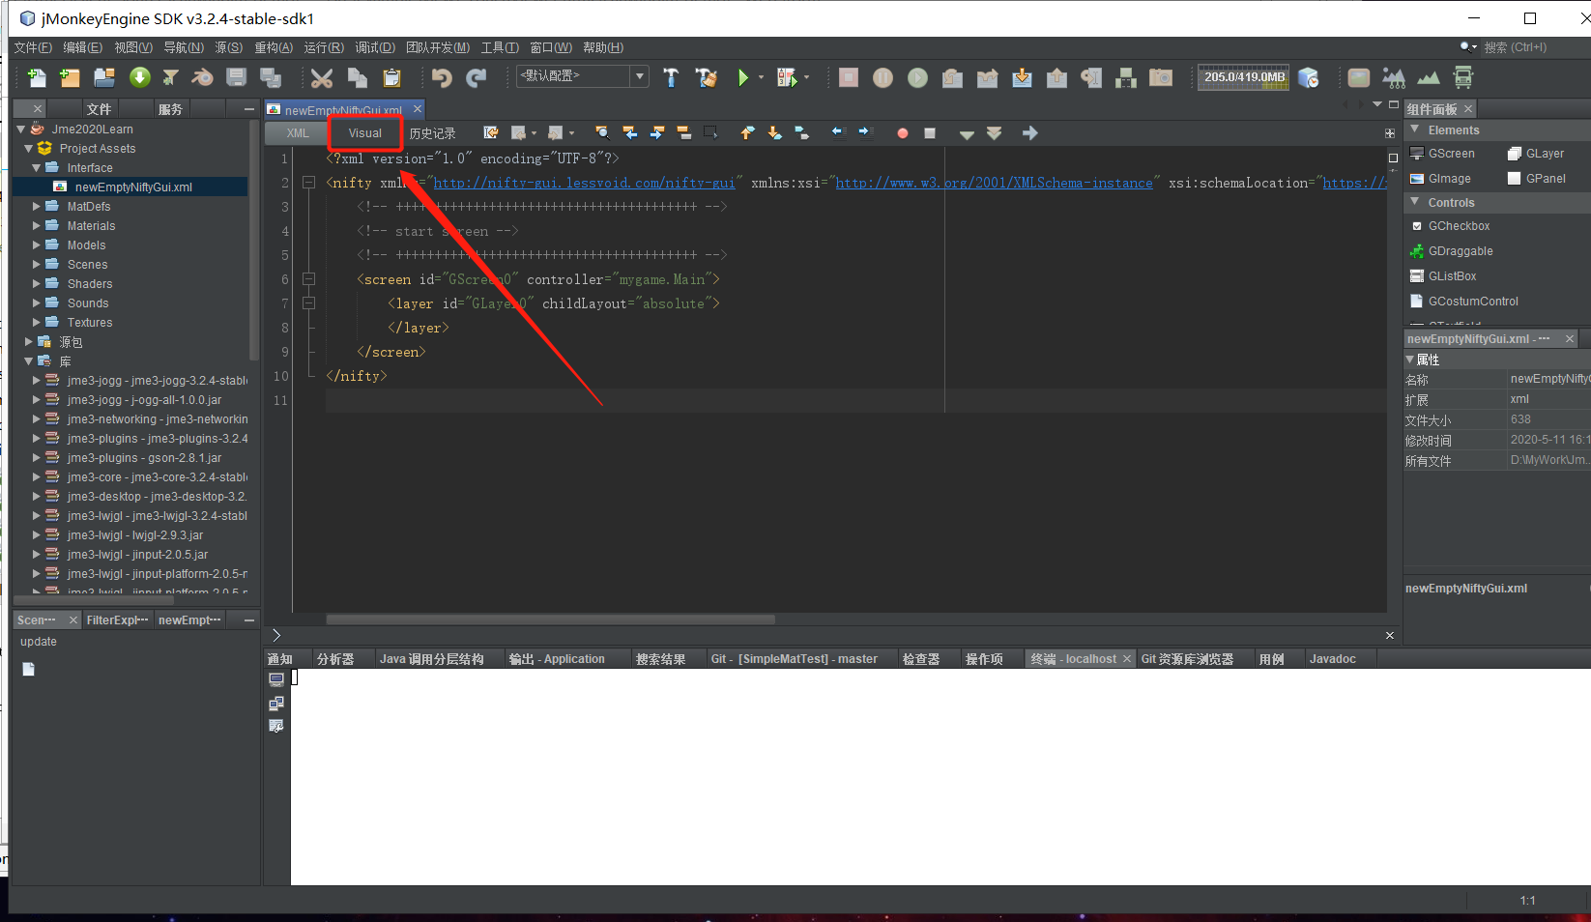The width and height of the screenshot is (1591, 922).
Task: Open the 重构(A) menu
Action: [x=274, y=47]
